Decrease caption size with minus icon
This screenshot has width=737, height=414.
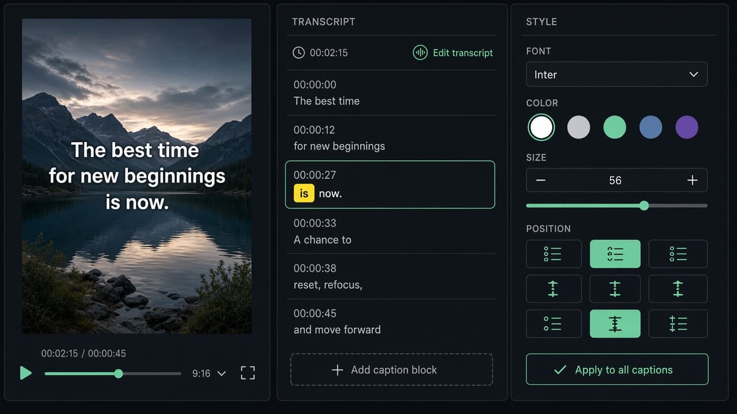[541, 181]
